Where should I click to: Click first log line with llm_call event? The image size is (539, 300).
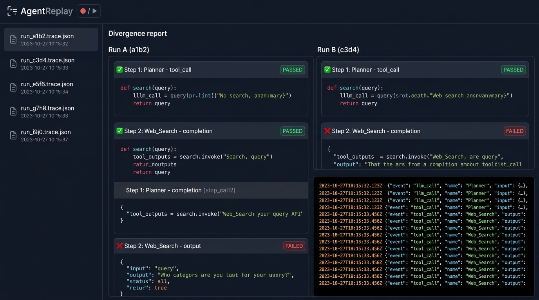point(423,186)
